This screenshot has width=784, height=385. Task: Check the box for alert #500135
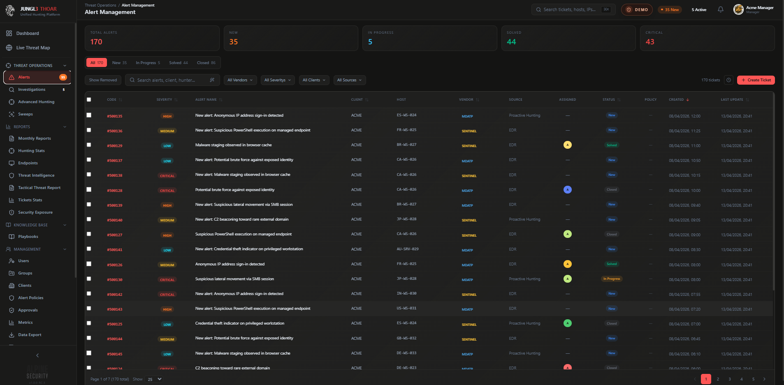tap(89, 115)
